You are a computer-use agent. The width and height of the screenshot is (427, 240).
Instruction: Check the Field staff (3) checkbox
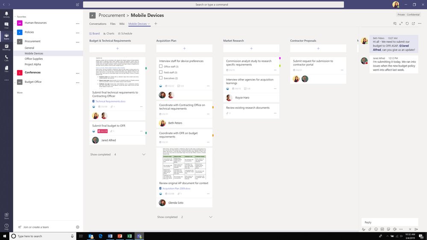click(161, 72)
